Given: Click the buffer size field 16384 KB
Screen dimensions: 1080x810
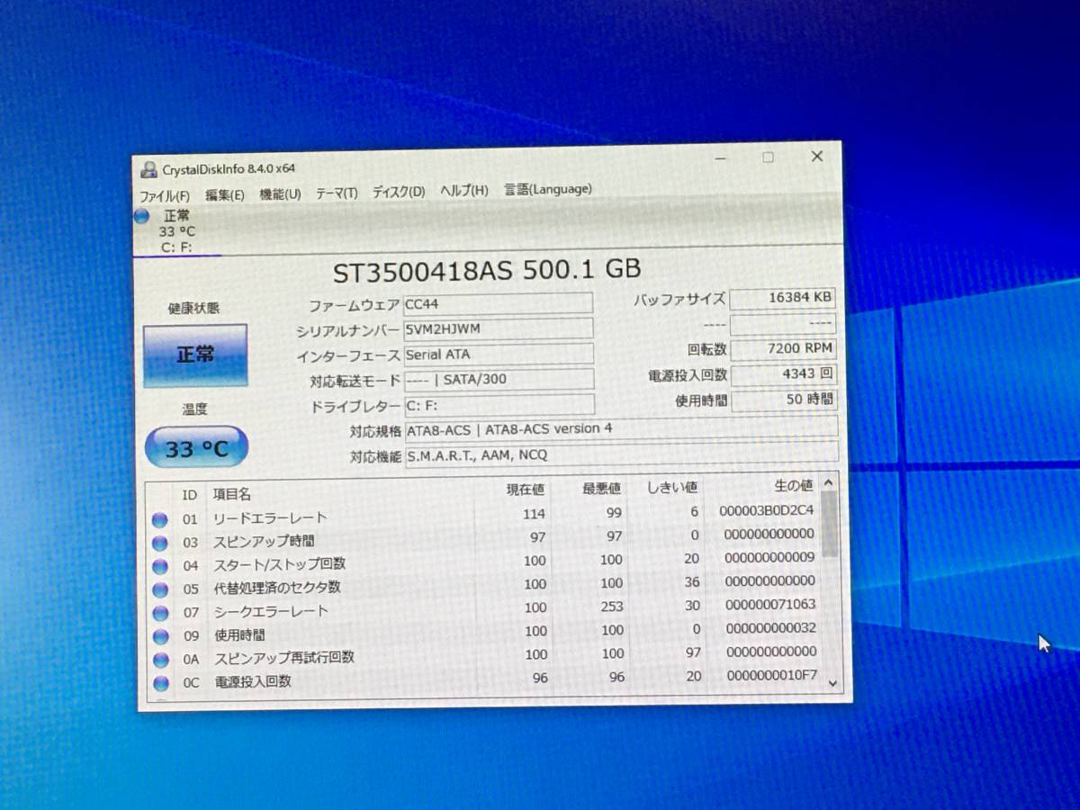Looking at the screenshot, I should pos(782,299).
